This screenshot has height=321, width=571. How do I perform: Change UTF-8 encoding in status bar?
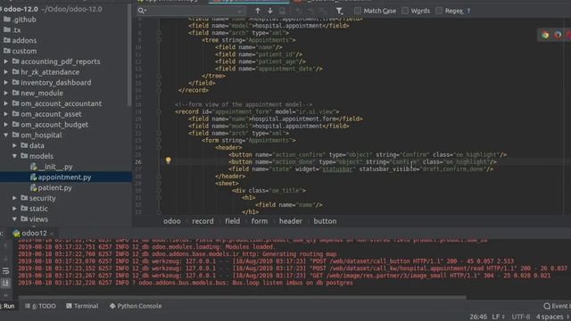click(521, 317)
